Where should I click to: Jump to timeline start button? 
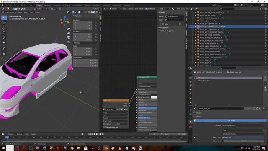(88, 134)
